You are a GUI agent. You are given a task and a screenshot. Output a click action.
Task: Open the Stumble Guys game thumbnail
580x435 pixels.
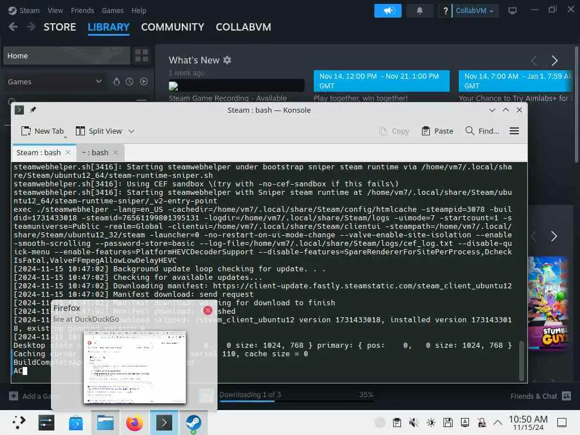(x=548, y=304)
